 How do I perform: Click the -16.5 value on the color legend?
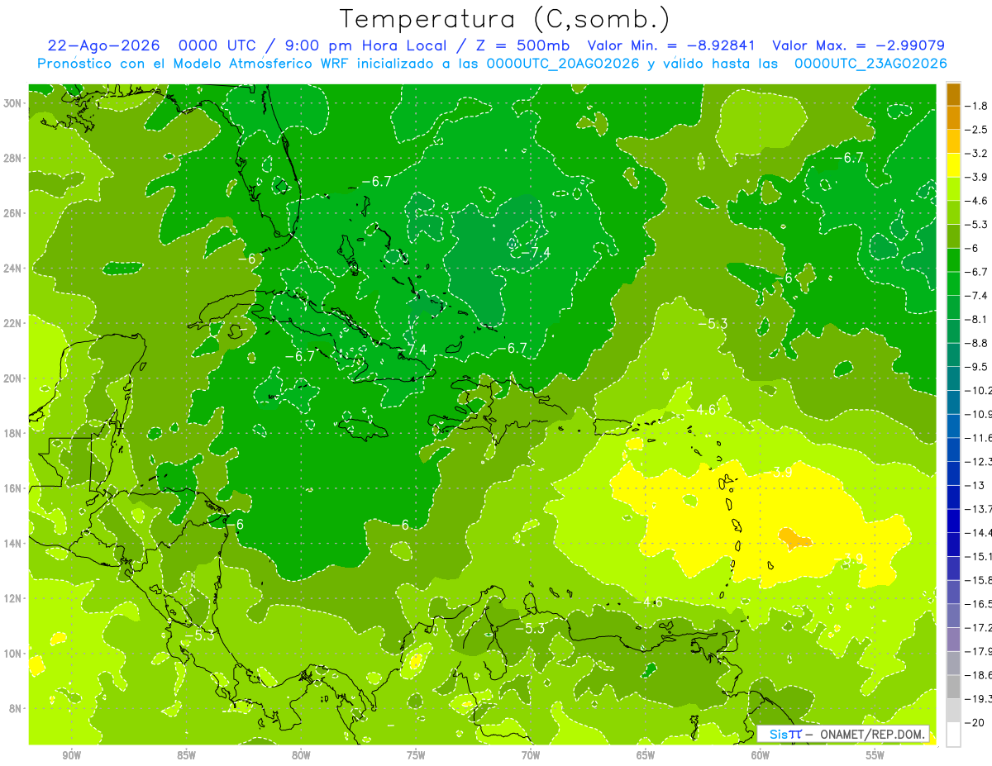tap(978, 603)
